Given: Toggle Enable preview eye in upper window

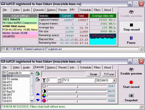Looking at the screenshot, I should click(x=131, y=12).
